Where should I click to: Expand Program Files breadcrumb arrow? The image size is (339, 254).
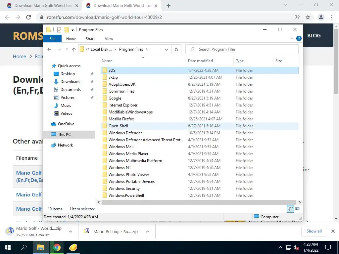(x=147, y=49)
